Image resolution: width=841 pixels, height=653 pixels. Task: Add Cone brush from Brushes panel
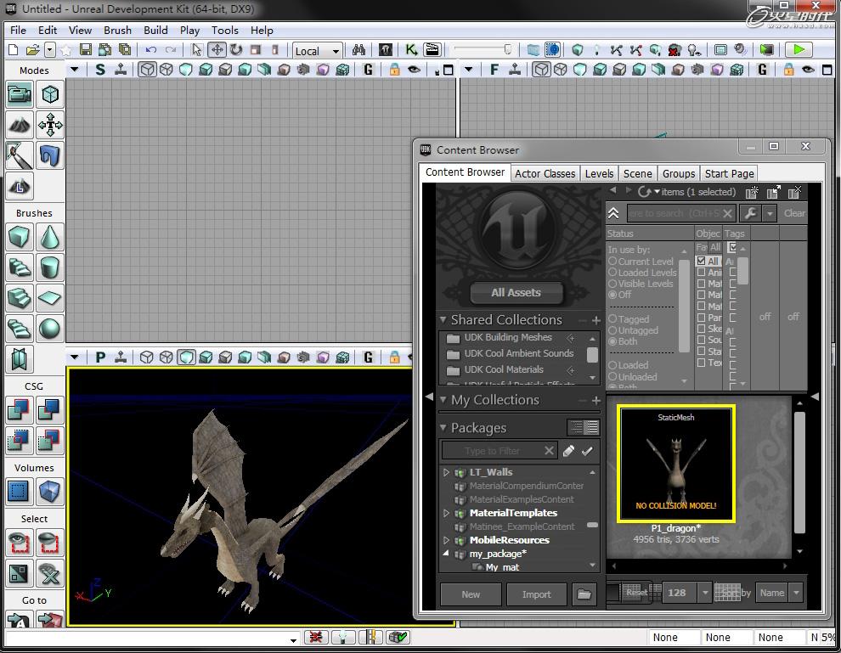pyautogui.click(x=50, y=237)
